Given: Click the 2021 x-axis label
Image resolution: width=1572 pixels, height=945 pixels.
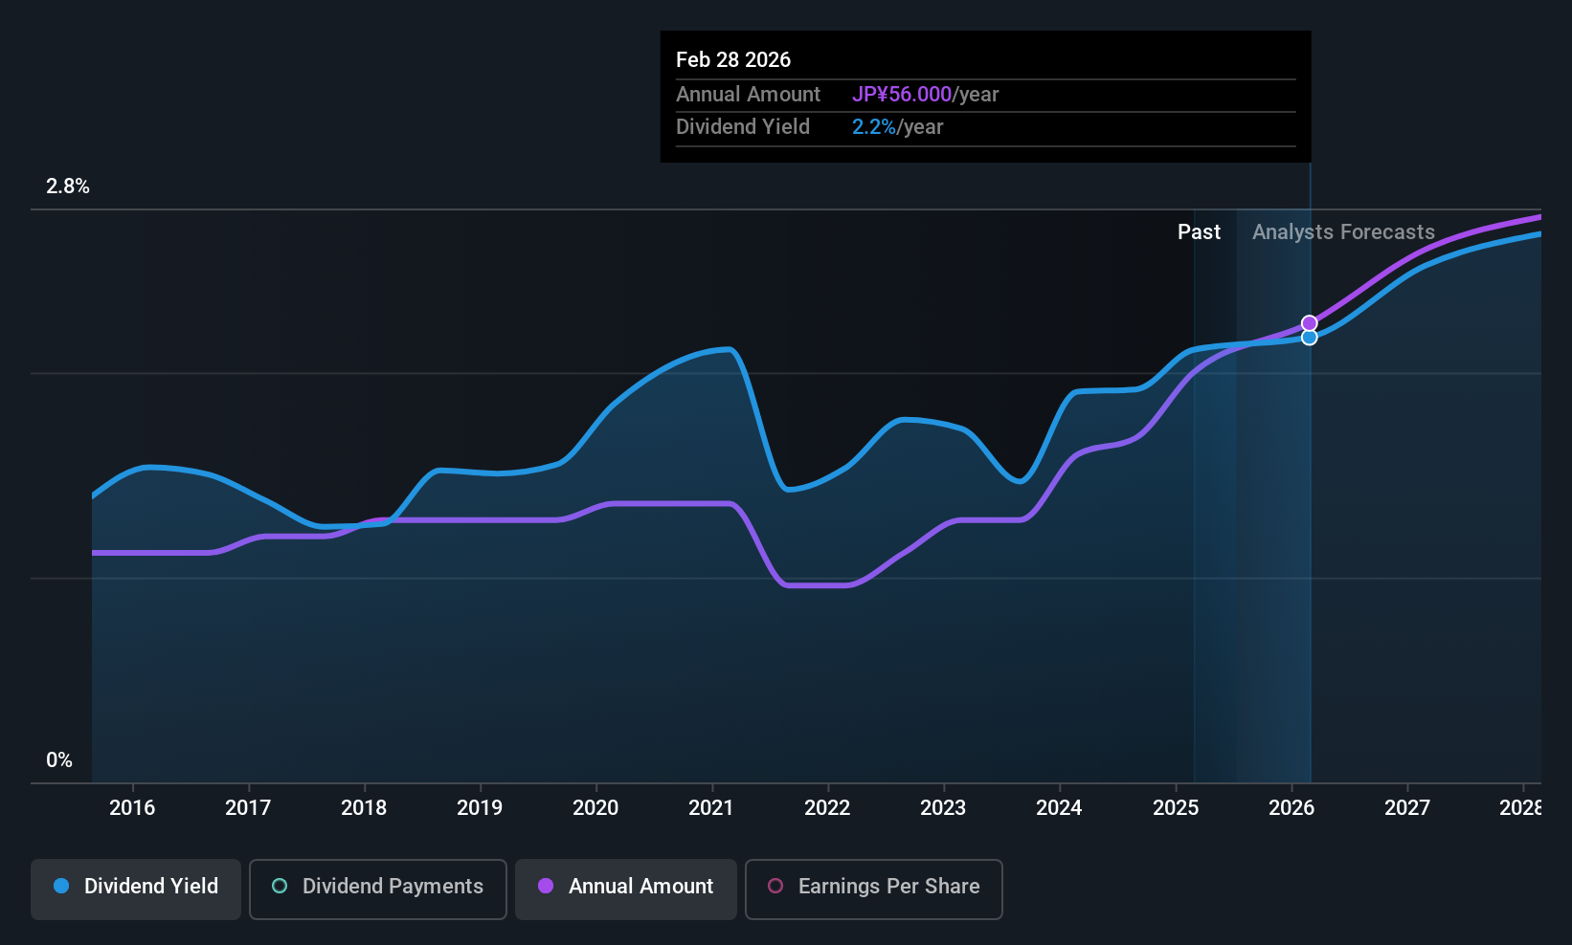Looking at the screenshot, I should (x=711, y=807).
